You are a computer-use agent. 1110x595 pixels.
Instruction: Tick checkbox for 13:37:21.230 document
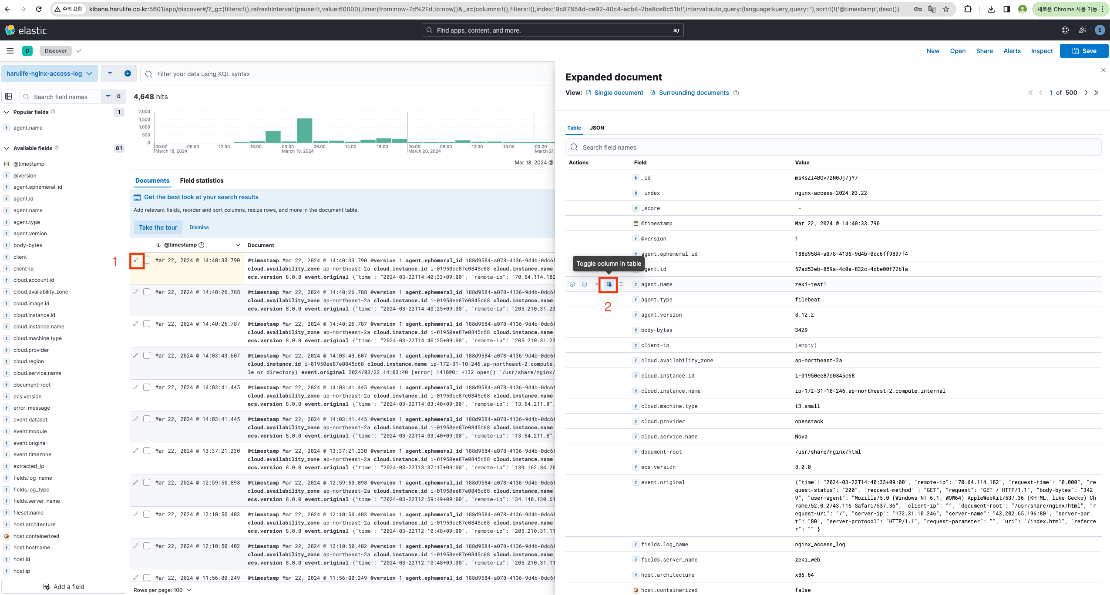point(147,451)
